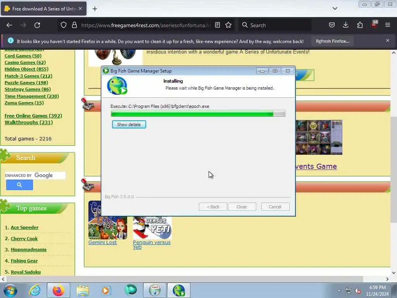Click the Big Fish logo in setup header
Image resolution: width=397 pixels, height=298 pixels.
click(117, 86)
